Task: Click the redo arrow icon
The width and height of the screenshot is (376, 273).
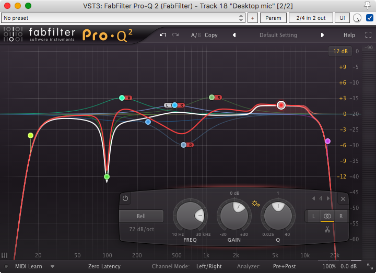Action: click(x=175, y=35)
